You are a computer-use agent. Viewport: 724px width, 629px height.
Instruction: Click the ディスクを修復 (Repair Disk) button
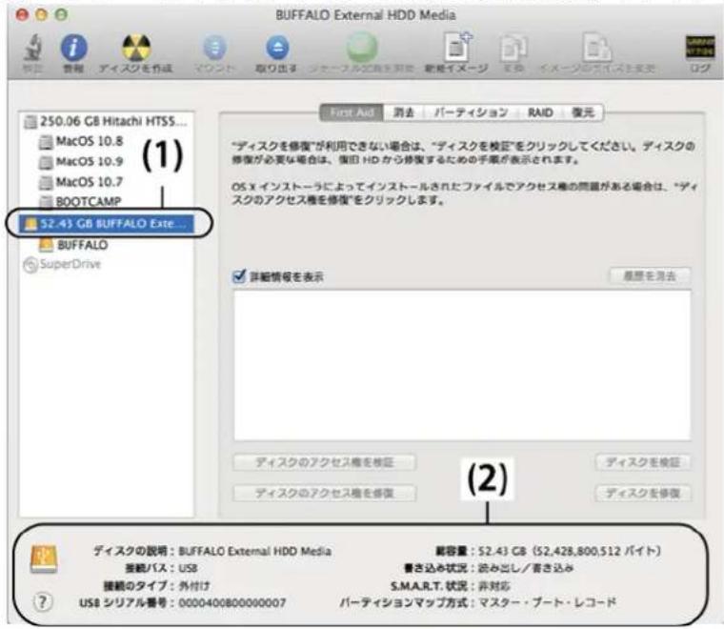[x=643, y=494]
